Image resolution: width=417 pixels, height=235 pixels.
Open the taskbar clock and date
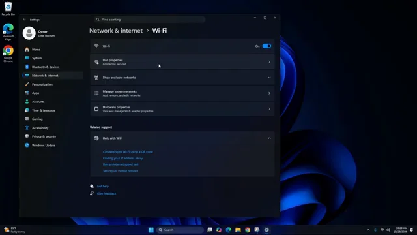401,230
